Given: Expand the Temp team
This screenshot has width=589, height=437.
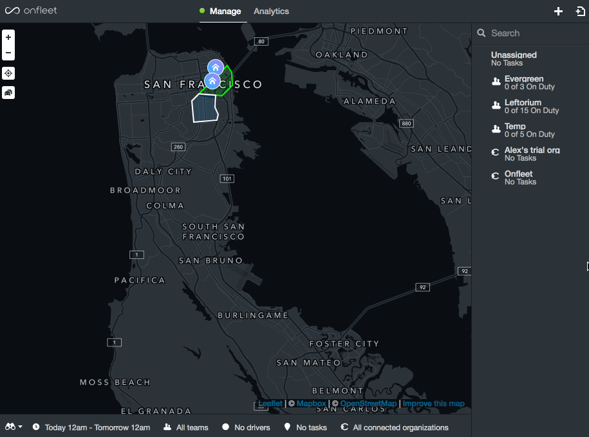Looking at the screenshot, I should [x=530, y=130].
